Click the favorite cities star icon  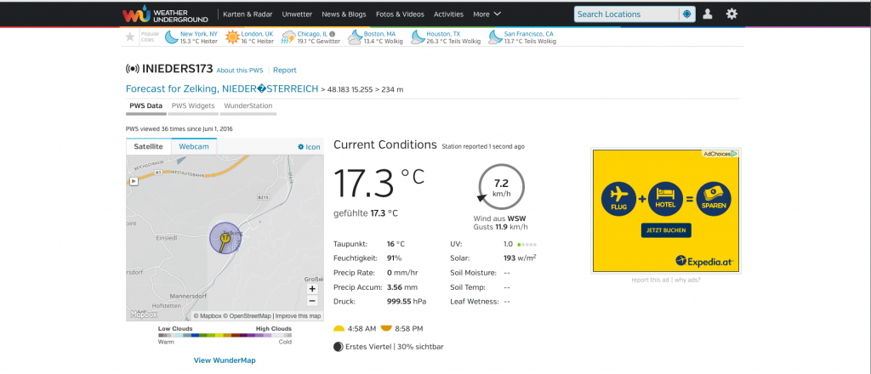click(130, 37)
